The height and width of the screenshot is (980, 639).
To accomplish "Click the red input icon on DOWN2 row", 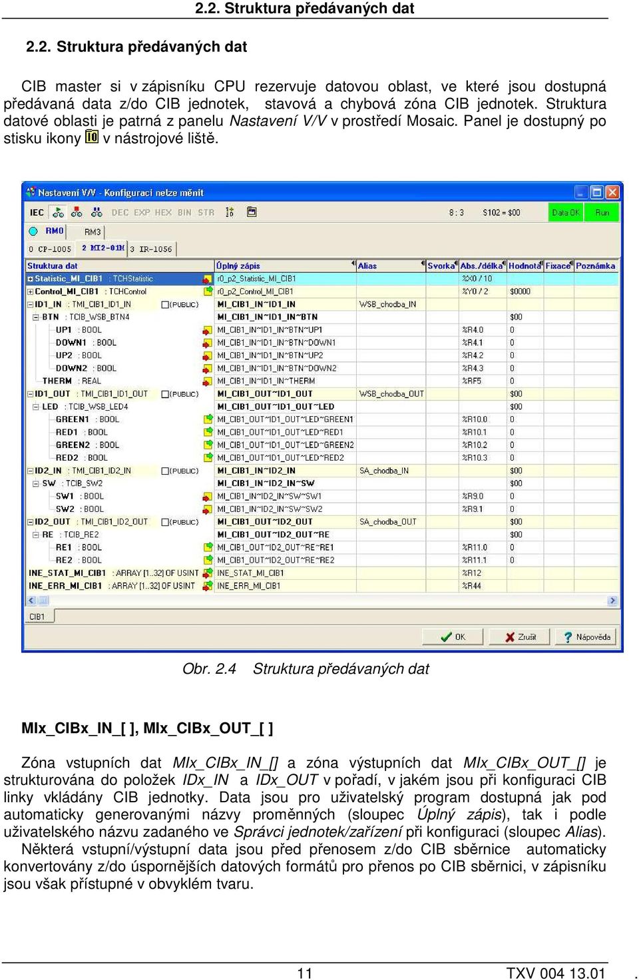I will (x=208, y=368).
